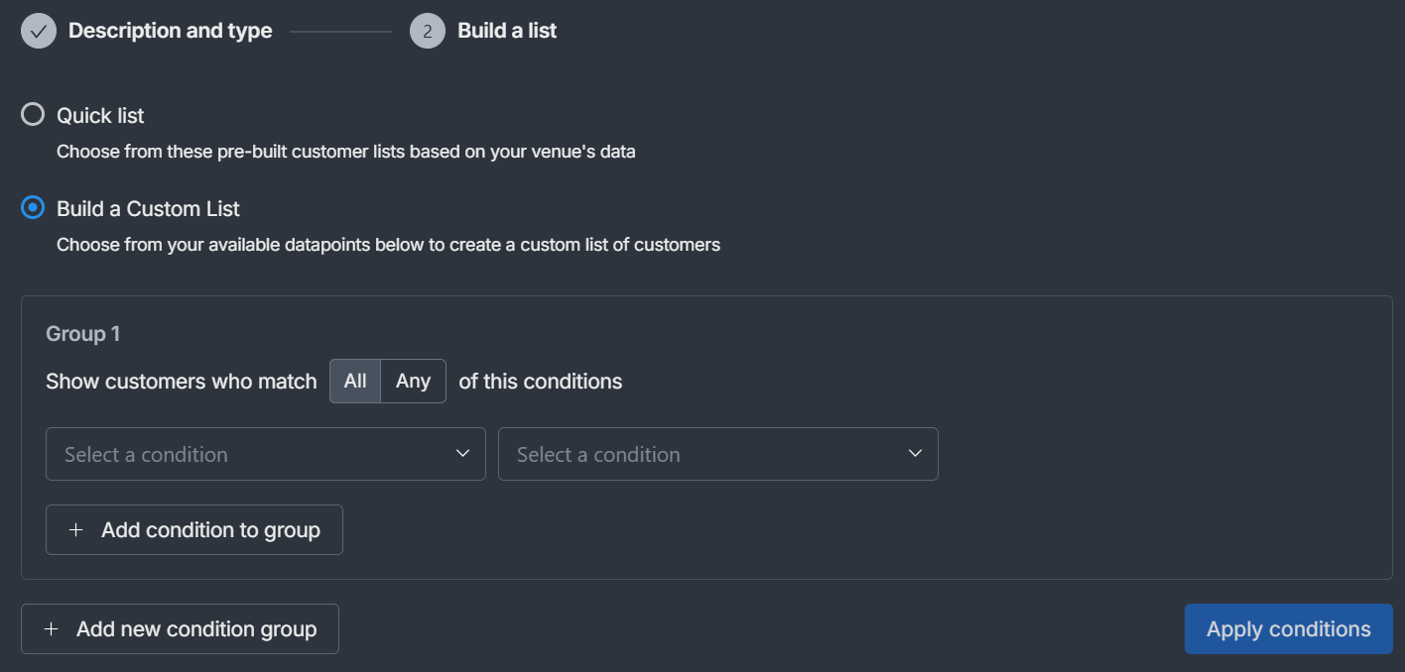Select the Build a Custom List radio
This screenshot has height=672, width=1405.
pos(33,208)
